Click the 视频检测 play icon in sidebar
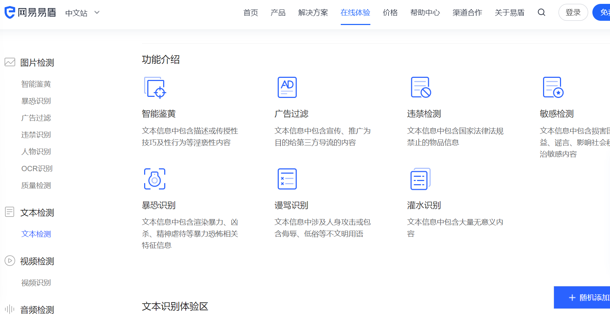Image resolution: width=610 pixels, height=324 pixels. tap(10, 261)
